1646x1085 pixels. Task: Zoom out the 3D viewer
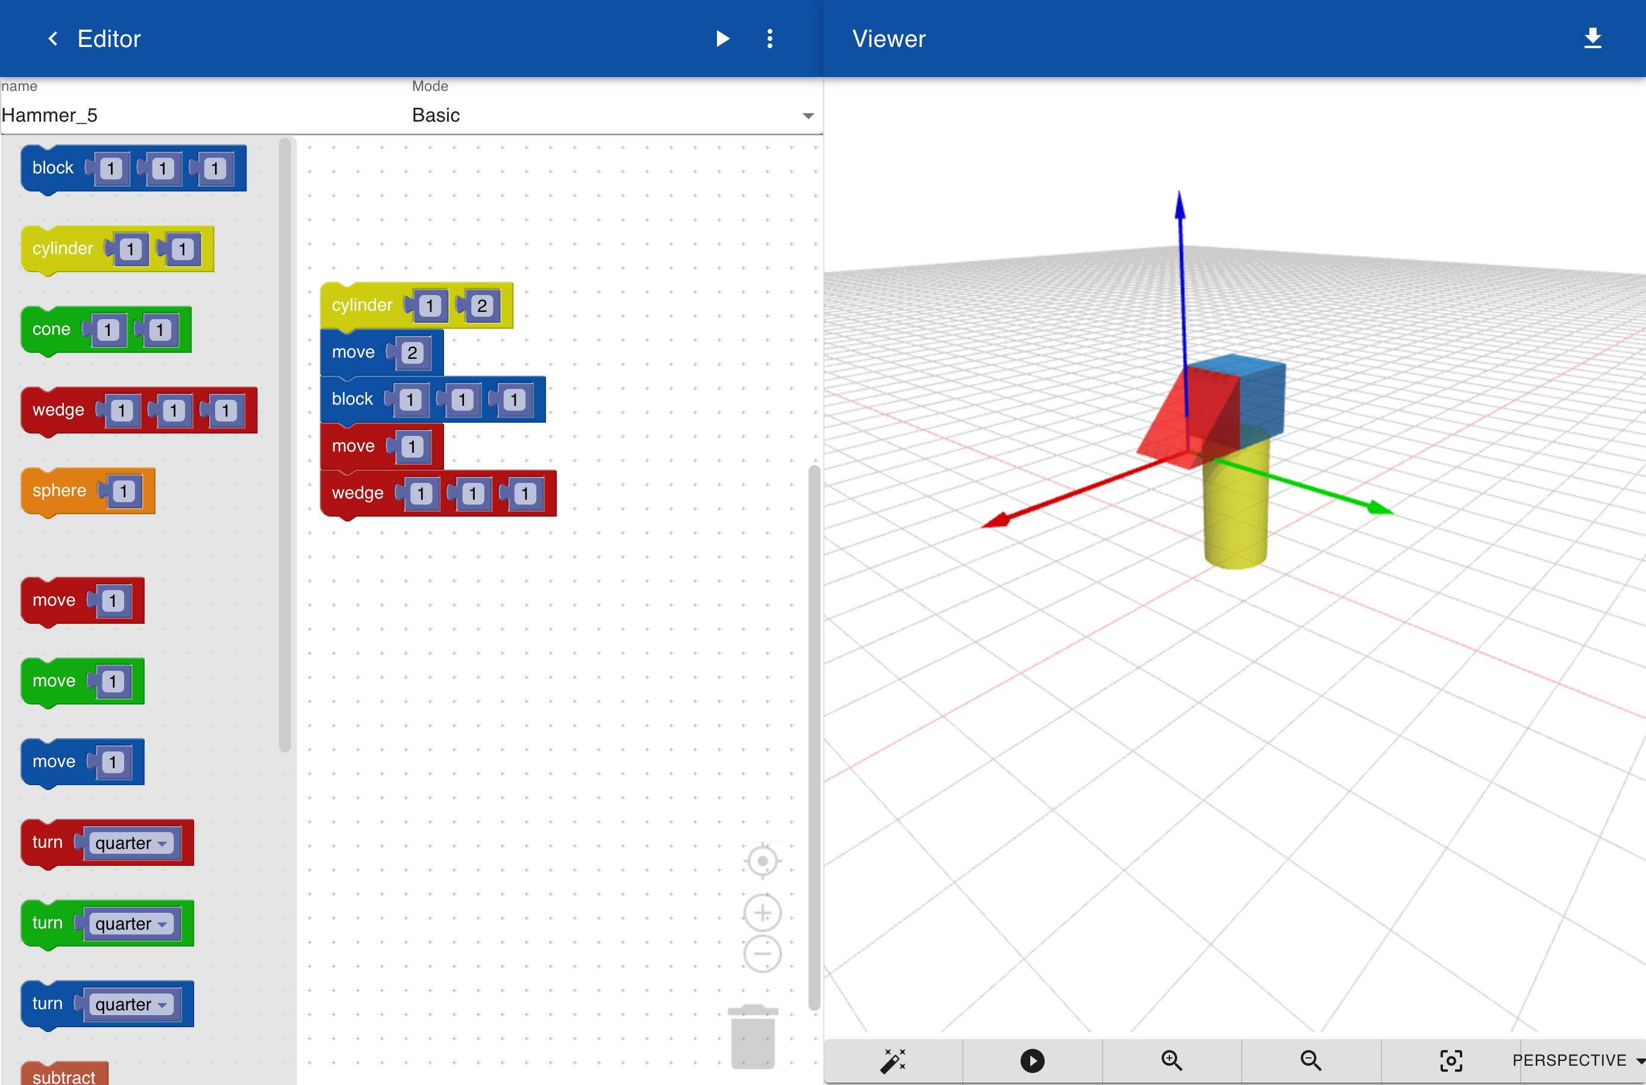(x=1311, y=1060)
